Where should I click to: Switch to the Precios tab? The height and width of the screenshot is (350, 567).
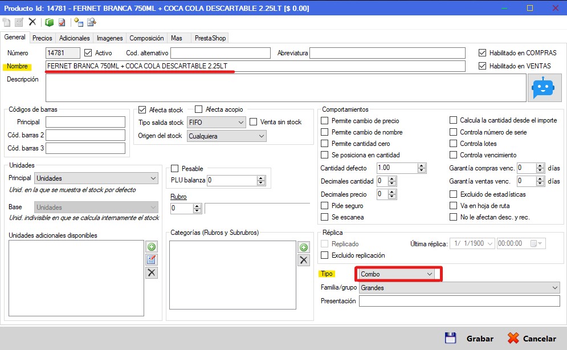[x=42, y=38]
